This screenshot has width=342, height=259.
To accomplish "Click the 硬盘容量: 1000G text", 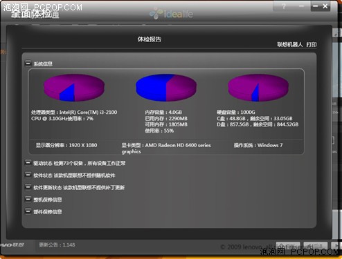I will (x=236, y=112).
